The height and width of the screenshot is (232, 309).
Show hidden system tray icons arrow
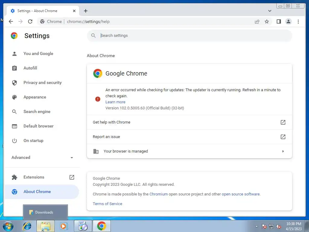pyautogui.click(x=256, y=226)
